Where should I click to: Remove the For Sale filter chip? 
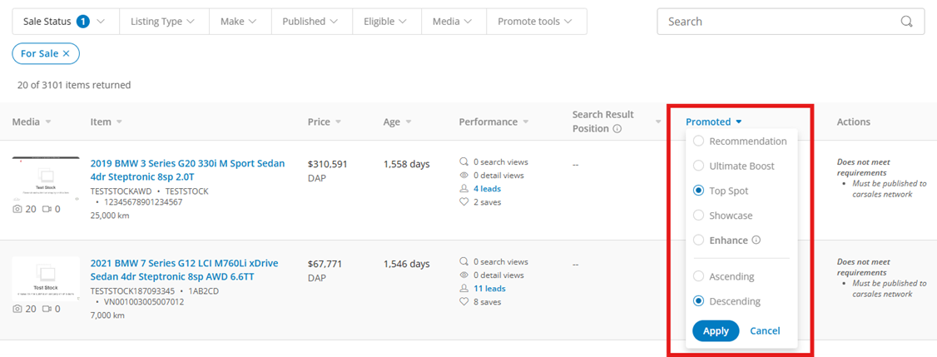pos(67,53)
